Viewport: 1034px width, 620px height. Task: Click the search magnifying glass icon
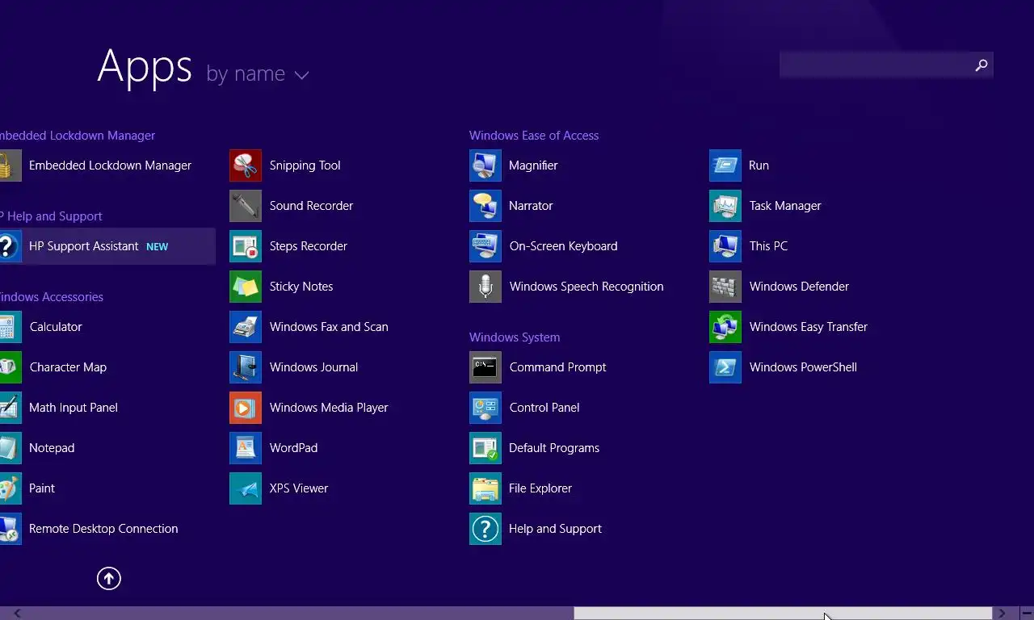point(981,65)
